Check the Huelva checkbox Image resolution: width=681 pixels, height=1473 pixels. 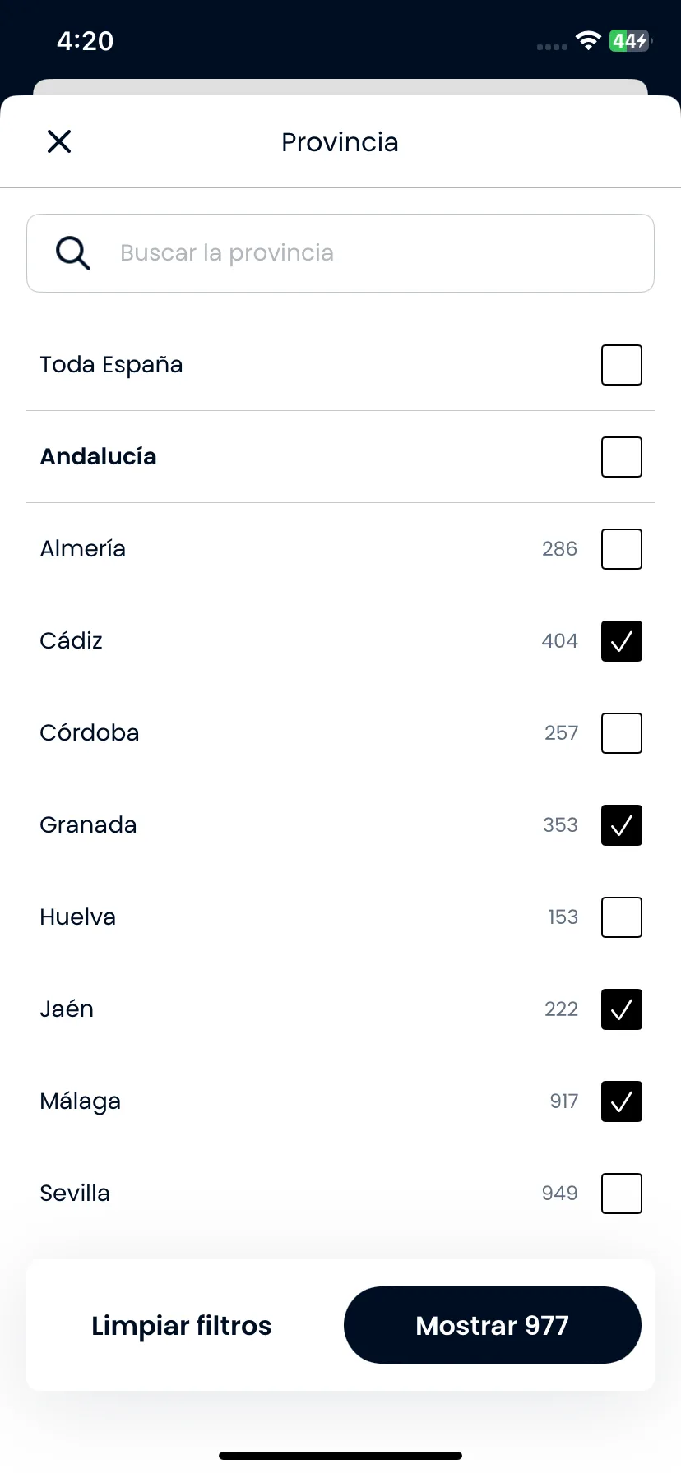(622, 917)
